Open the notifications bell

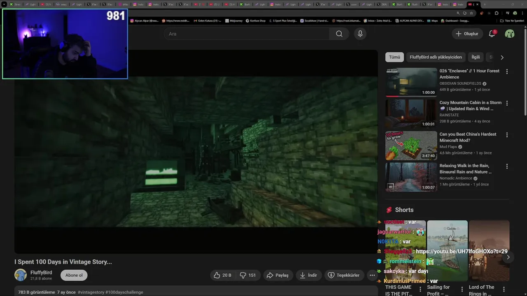coord(492,34)
